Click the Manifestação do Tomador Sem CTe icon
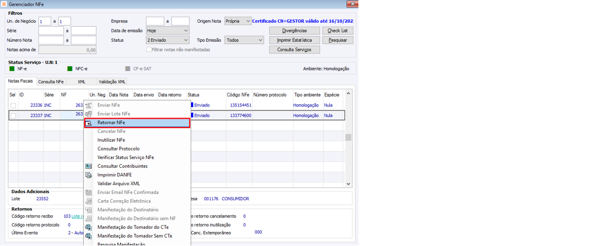 (89, 236)
